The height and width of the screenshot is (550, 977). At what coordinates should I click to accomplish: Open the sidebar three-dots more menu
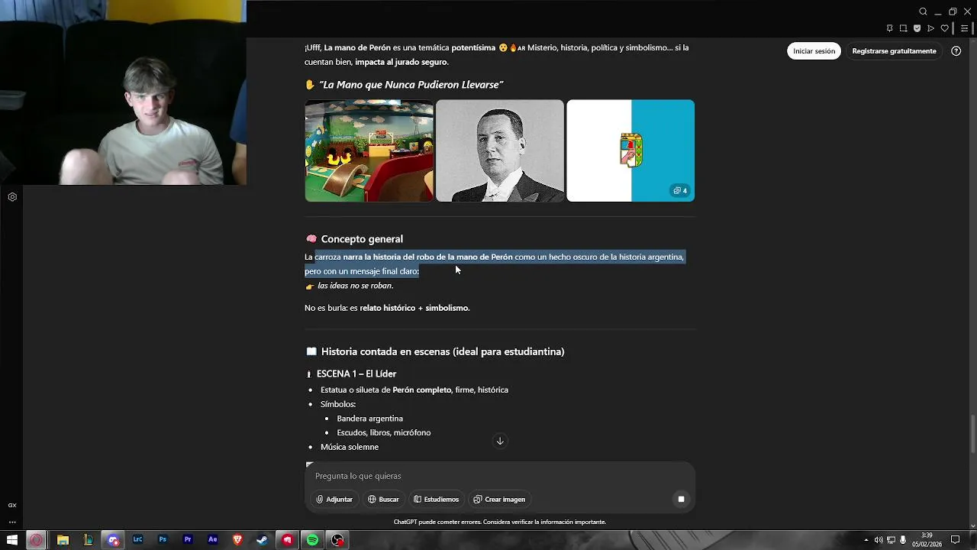[12, 522]
